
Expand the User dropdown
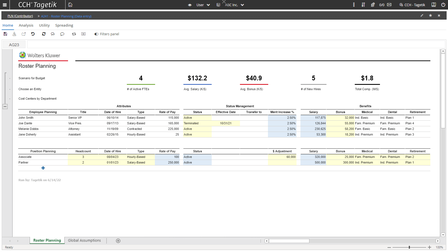coord(203,5)
